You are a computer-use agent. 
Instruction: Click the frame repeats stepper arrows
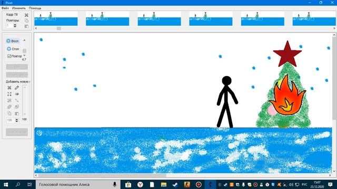tap(15, 26)
